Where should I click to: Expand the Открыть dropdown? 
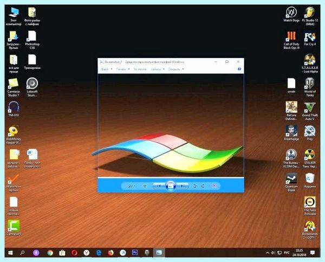(x=183, y=69)
